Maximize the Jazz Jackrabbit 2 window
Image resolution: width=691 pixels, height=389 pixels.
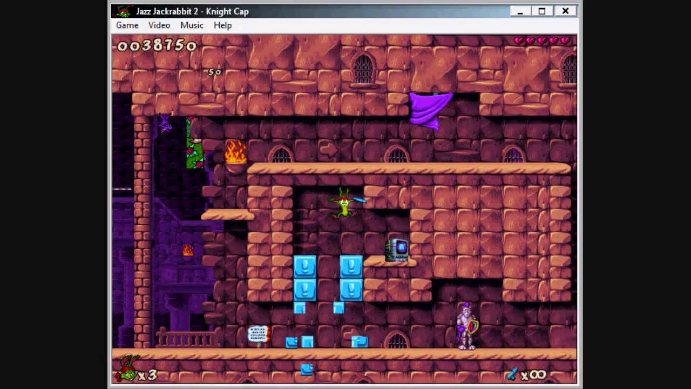542,11
